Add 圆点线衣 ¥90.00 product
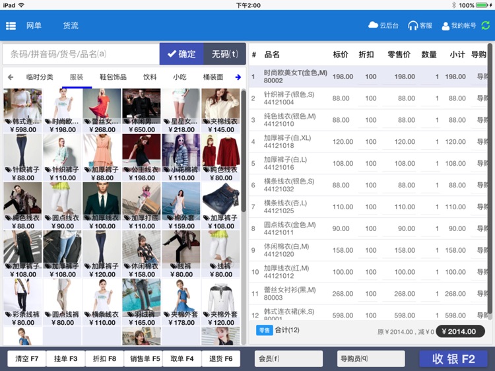The image size is (495, 371). pos(62,205)
